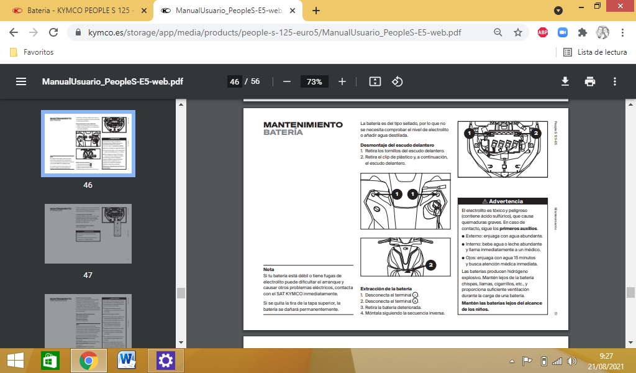This screenshot has height=373, width=636.
Task: Click the battery status tray icon
Action: tap(544, 361)
